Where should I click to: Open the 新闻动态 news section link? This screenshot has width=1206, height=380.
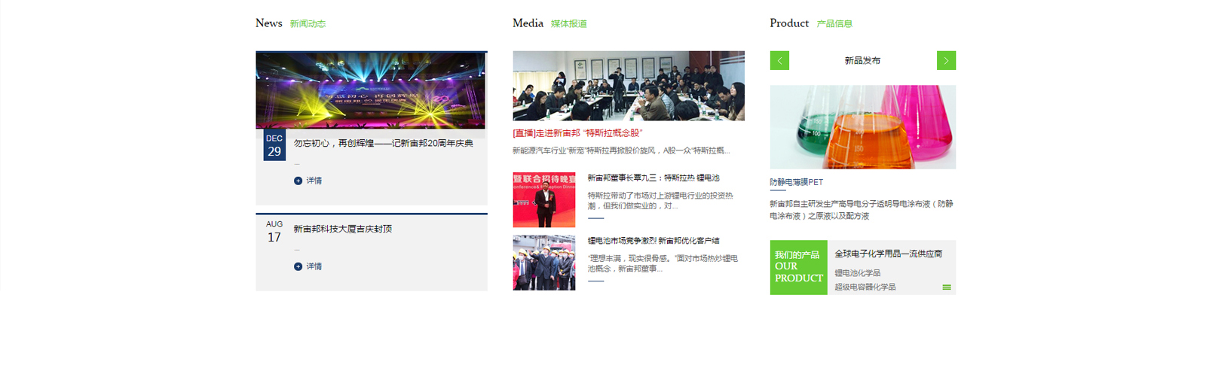pyautogui.click(x=308, y=24)
